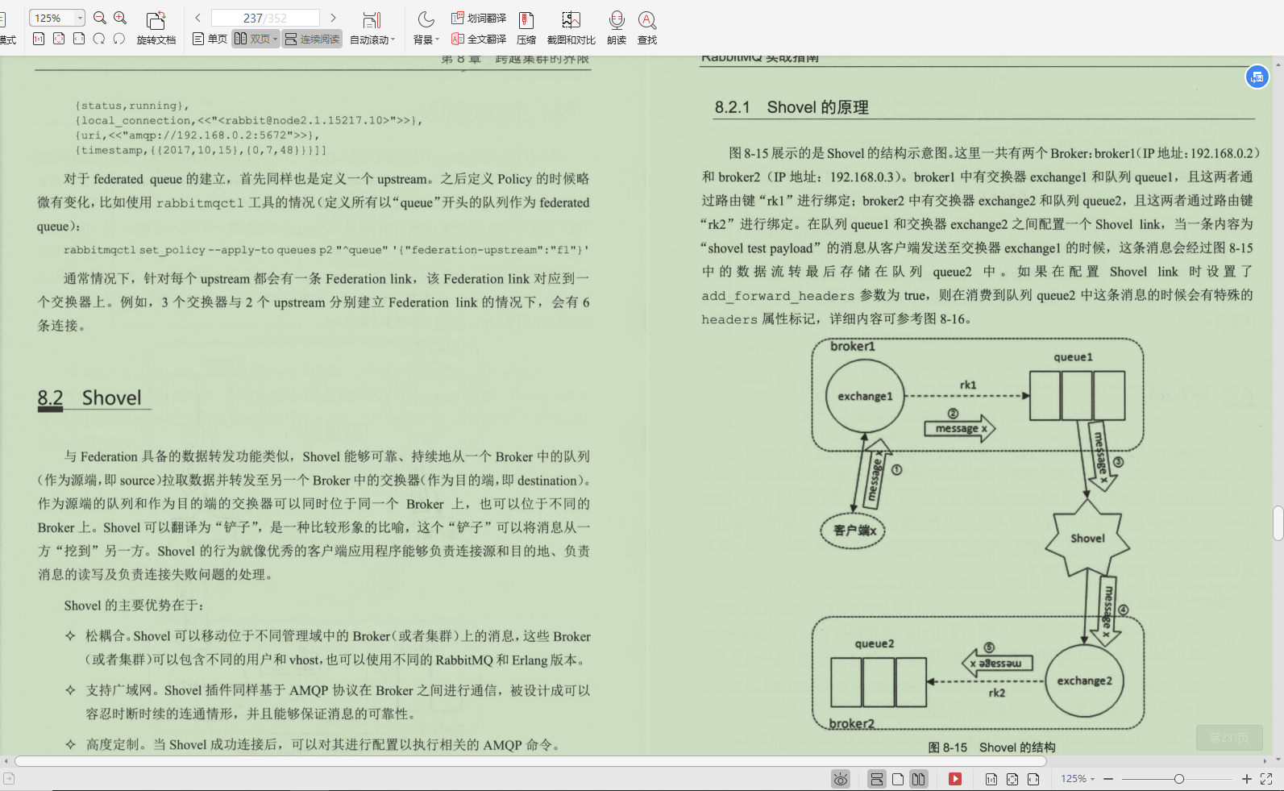1284x791 pixels.
Task: Fit width in top toolbar
Action: click(x=79, y=39)
